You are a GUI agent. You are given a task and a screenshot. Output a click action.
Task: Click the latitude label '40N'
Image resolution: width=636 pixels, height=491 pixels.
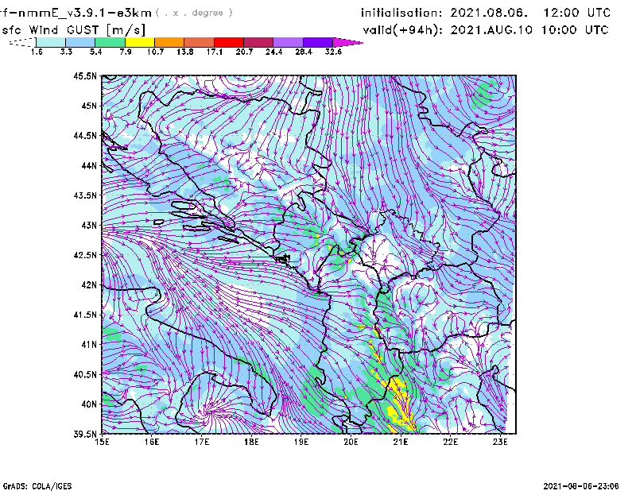[89, 404]
